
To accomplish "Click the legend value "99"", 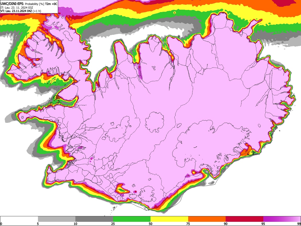I will tap(299, 224).
